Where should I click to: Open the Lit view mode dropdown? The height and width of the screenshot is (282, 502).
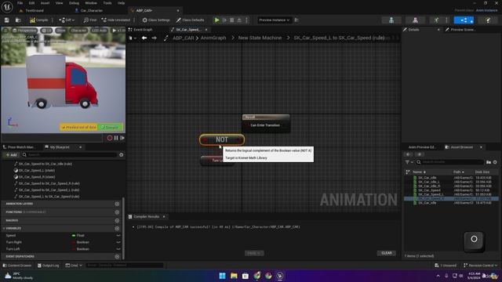[47, 31]
